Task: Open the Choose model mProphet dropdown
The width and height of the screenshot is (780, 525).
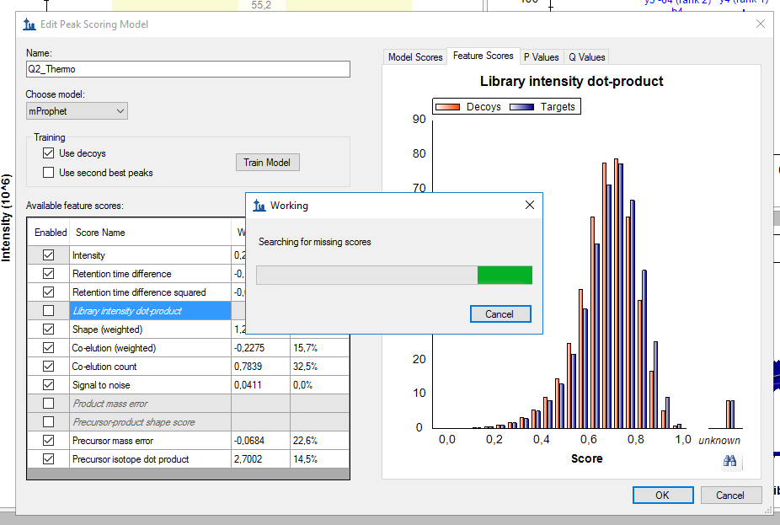Action: (x=77, y=111)
